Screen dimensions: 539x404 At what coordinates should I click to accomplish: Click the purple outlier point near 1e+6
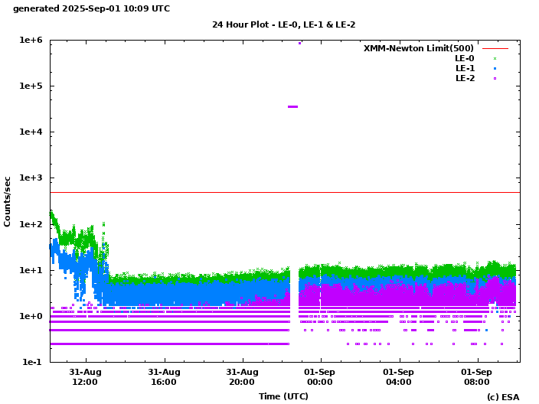[300, 44]
